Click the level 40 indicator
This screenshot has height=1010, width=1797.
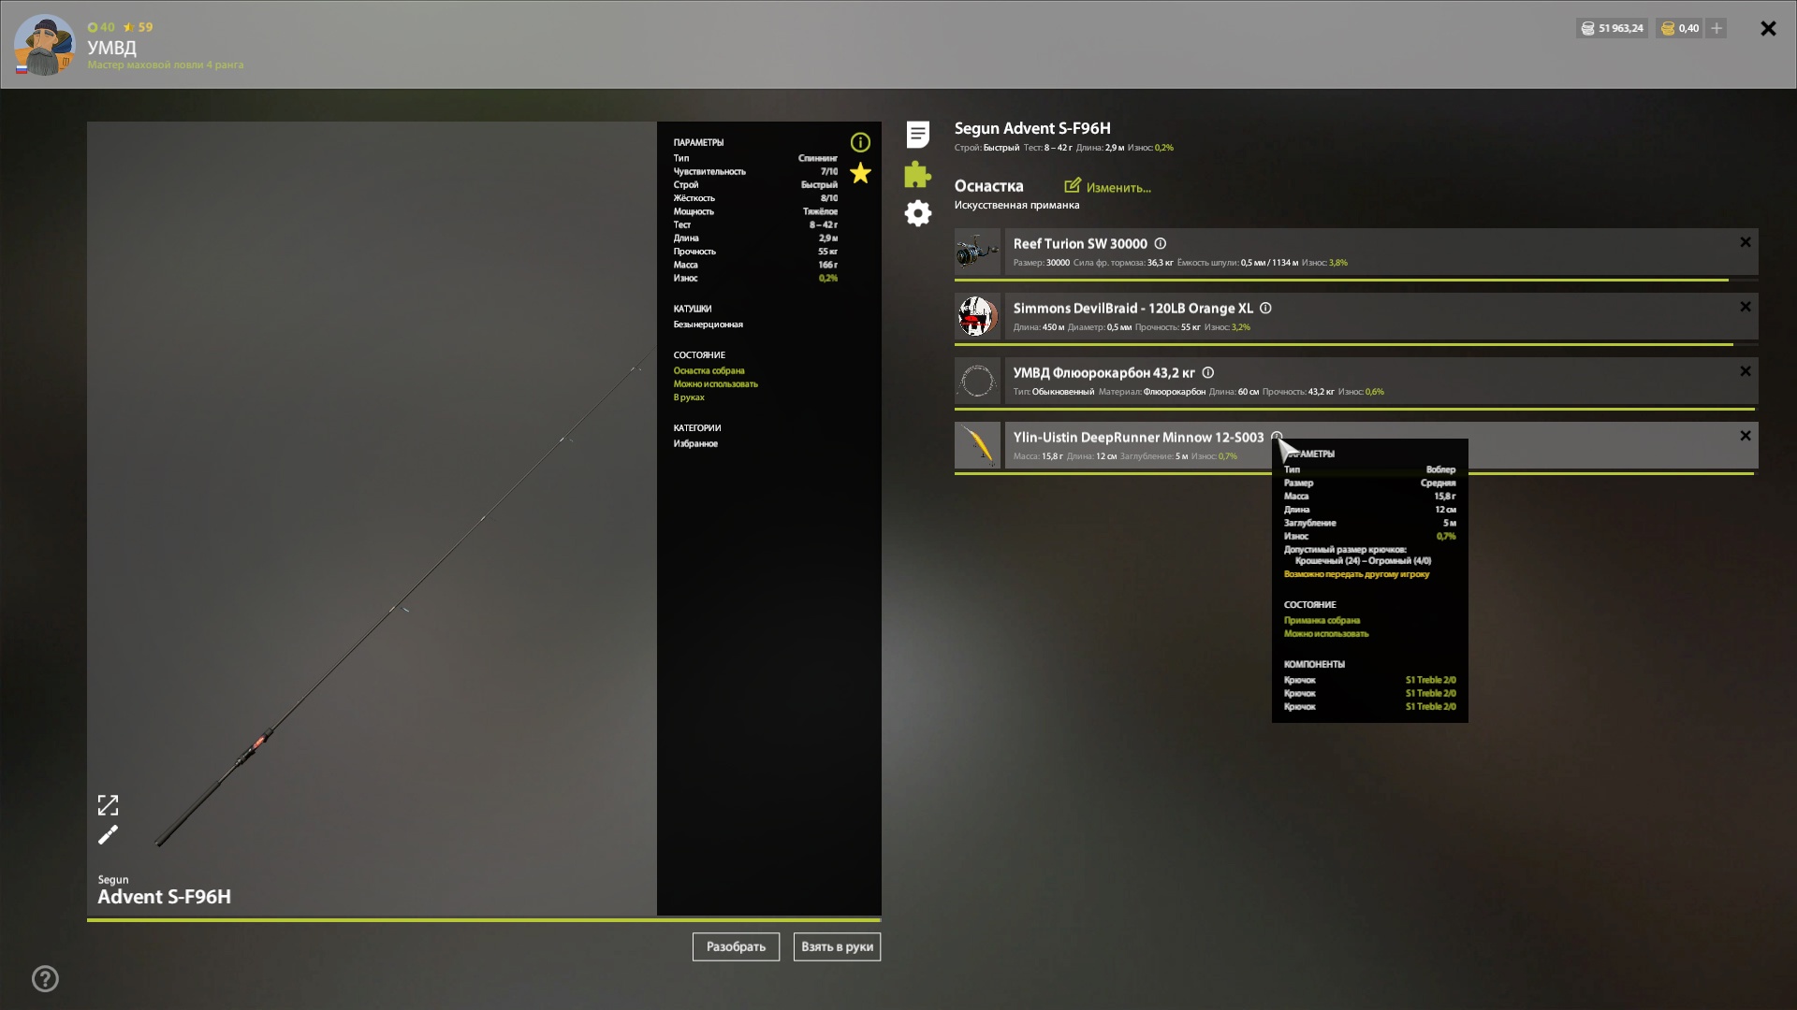coord(101,27)
